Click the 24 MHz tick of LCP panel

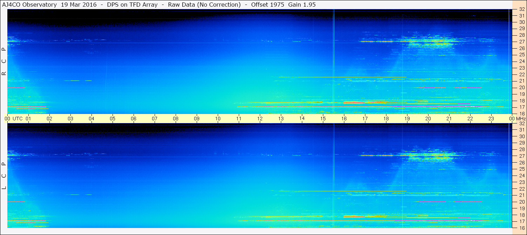522,176
